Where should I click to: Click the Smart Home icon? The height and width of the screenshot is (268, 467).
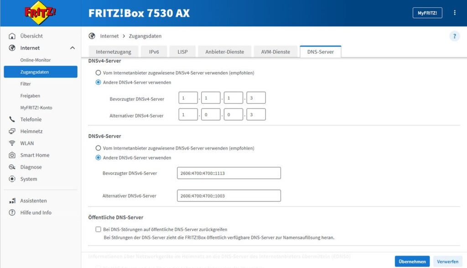tap(12, 155)
